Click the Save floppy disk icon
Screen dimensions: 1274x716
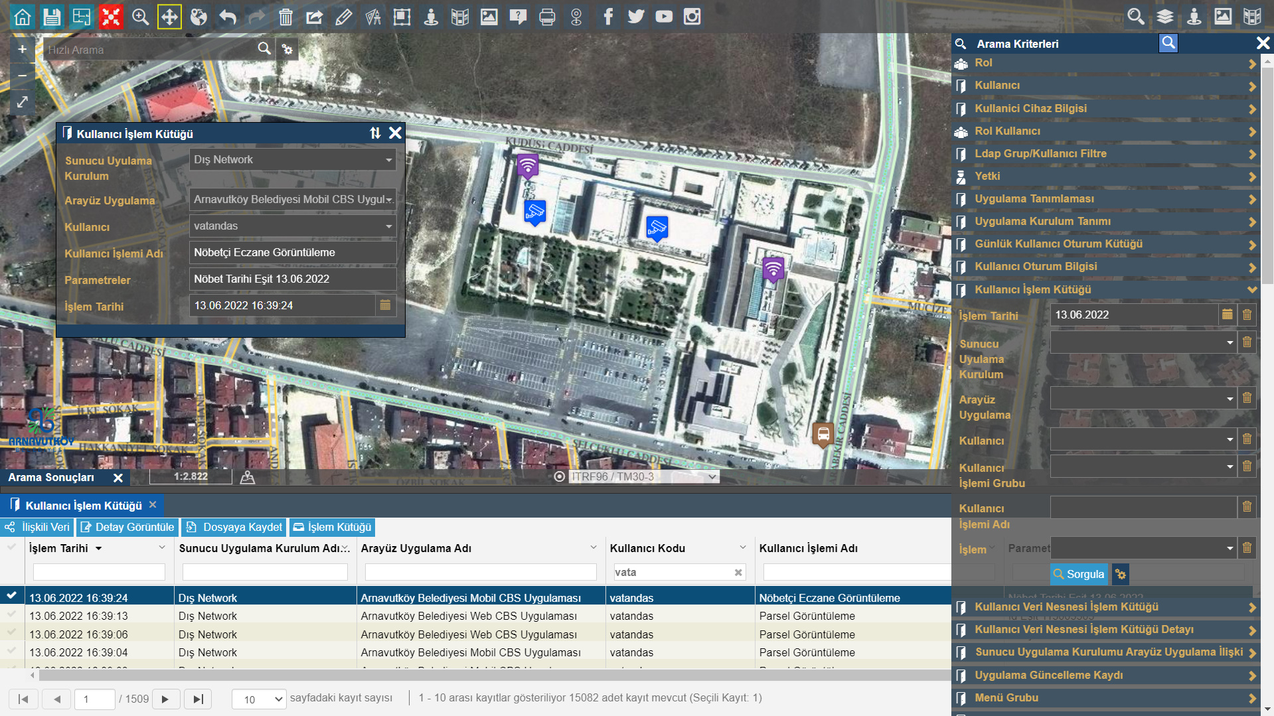(52, 17)
